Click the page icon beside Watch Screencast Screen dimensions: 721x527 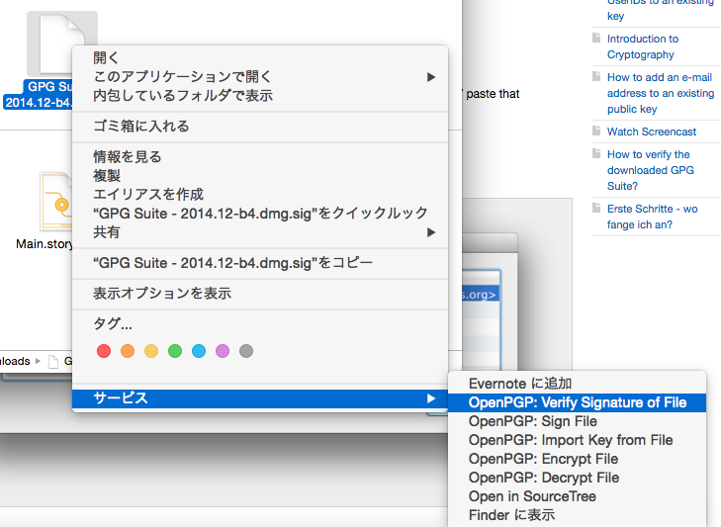(596, 131)
